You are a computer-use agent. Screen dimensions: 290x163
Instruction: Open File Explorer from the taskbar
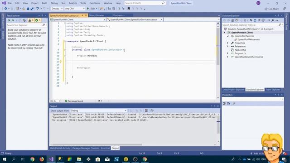coord(79,159)
